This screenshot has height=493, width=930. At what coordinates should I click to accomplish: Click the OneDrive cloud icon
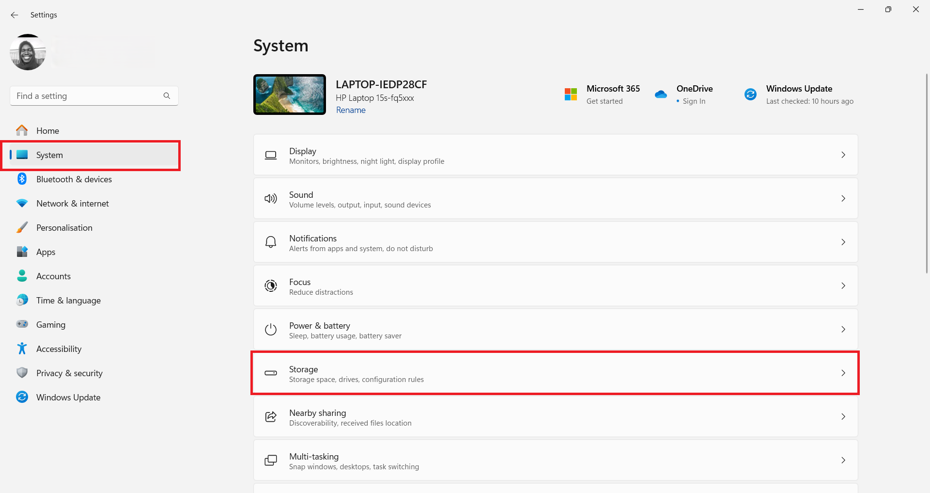[661, 94]
